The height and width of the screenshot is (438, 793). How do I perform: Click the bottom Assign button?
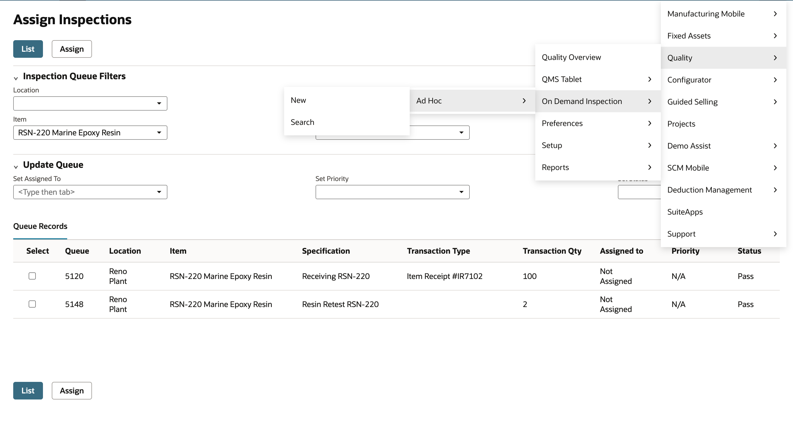[x=72, y=391]
